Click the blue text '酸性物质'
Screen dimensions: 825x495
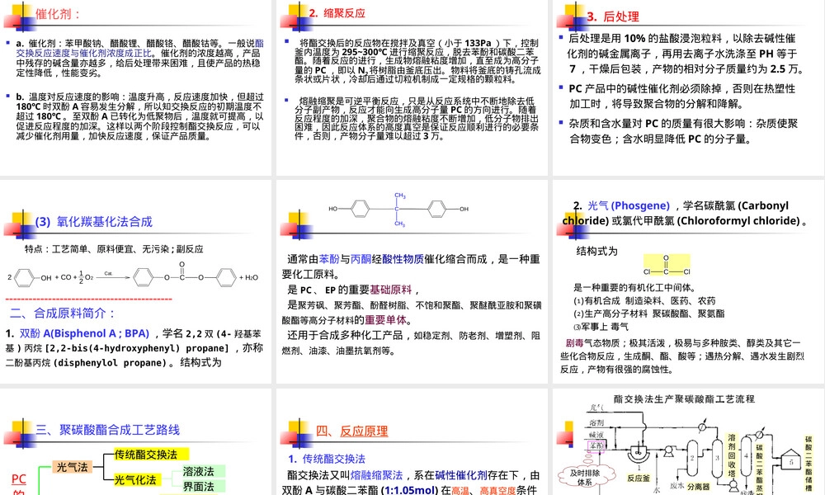(x=403, y=259)
